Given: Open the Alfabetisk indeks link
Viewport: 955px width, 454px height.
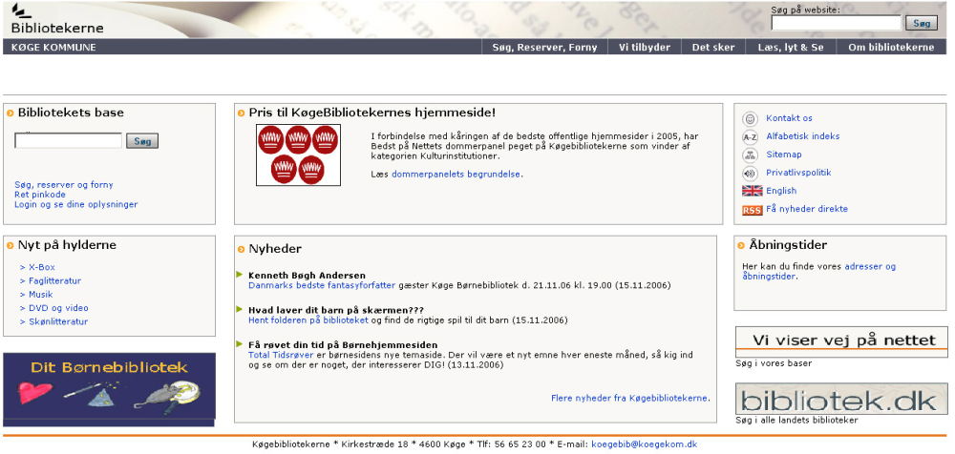Looking at the screenshot, I should click(803, 136).
